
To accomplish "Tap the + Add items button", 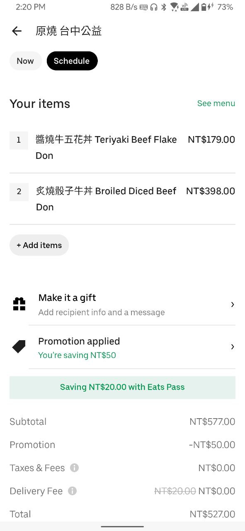I will coord(39,245).
